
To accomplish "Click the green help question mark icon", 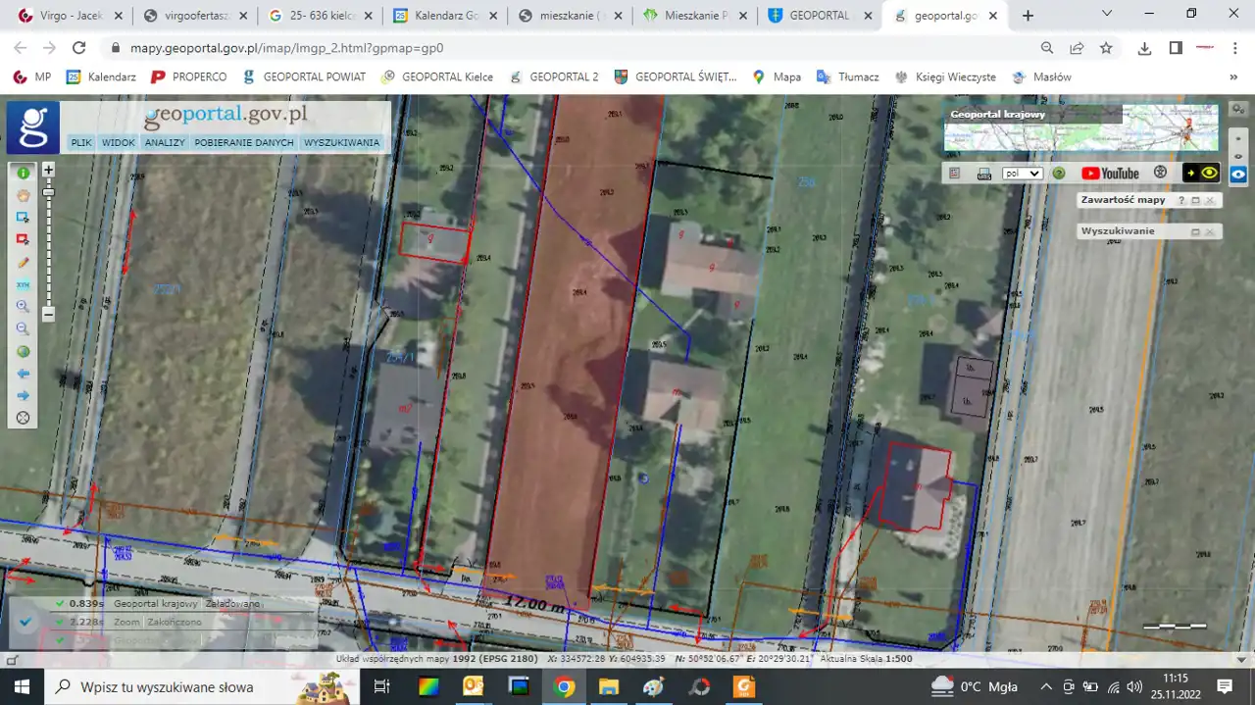I will tap(1059, 174).
